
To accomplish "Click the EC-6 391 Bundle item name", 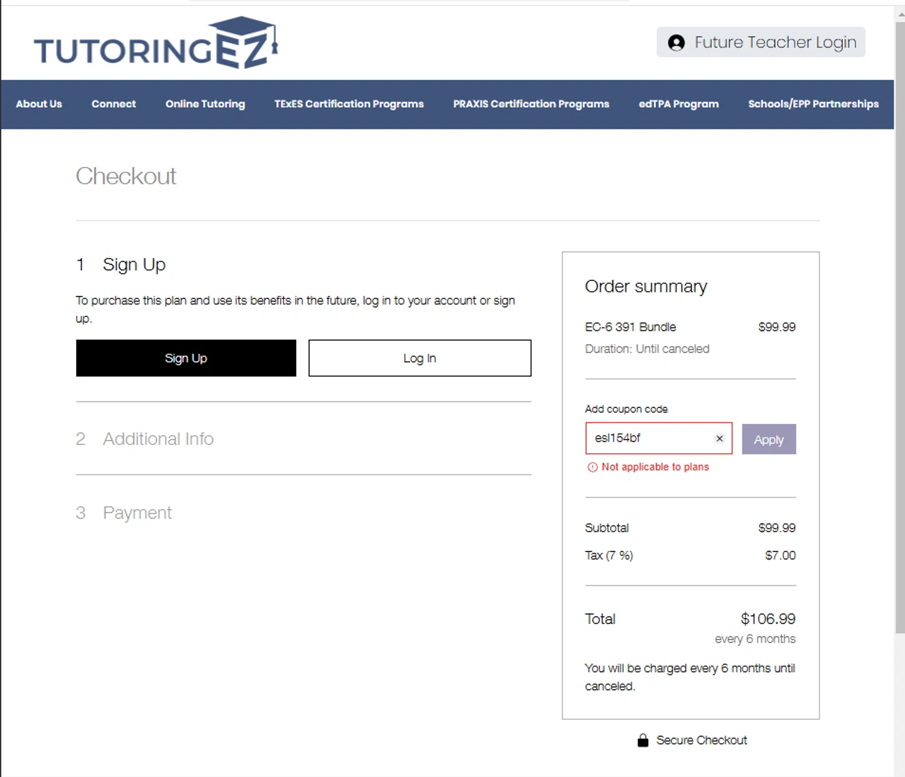I will click(x=630, y=327).
